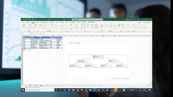The image size is (173, 97).
Task: Click the Table button in ribbon
Action: tap(35, 26)
